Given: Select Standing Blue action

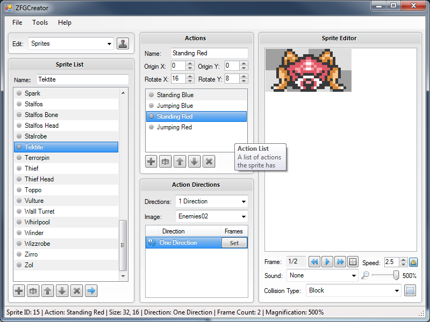Looking at the screenshot, I should coord(196,95).
